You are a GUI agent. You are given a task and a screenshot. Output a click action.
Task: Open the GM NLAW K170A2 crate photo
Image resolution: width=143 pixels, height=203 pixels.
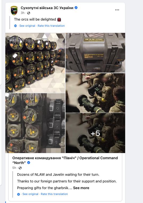tap(95, 53)
